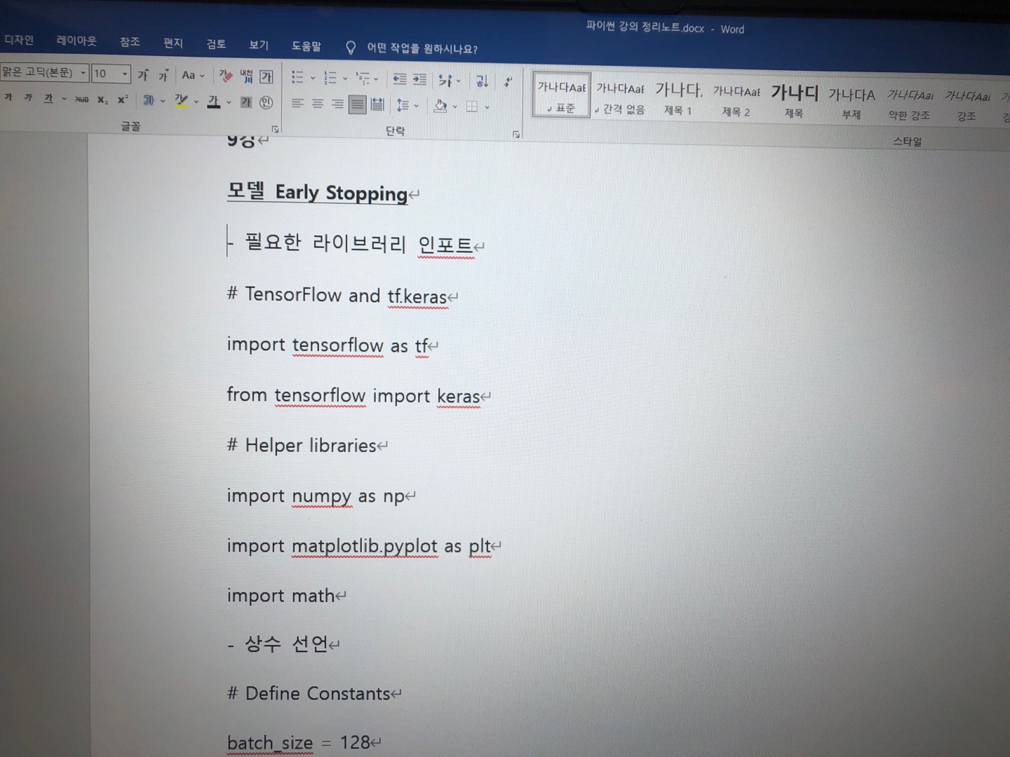Sort selected text alphabetically
The width and height of the screenshot is (1010, 757).
pos(482,81)
